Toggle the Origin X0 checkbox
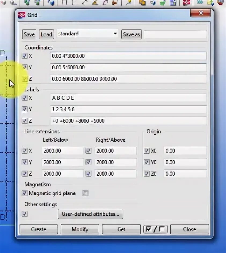This screenshot has height=253, width=226. coord(147,151)
